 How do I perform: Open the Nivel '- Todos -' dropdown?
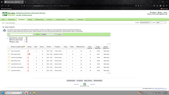pyautogui.click(x=161, y=22)
